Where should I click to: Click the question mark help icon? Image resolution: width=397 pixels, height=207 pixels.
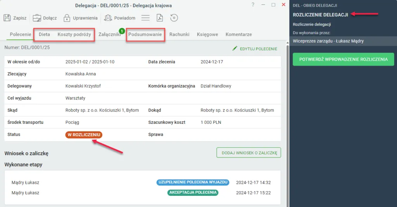pos(253,5)
